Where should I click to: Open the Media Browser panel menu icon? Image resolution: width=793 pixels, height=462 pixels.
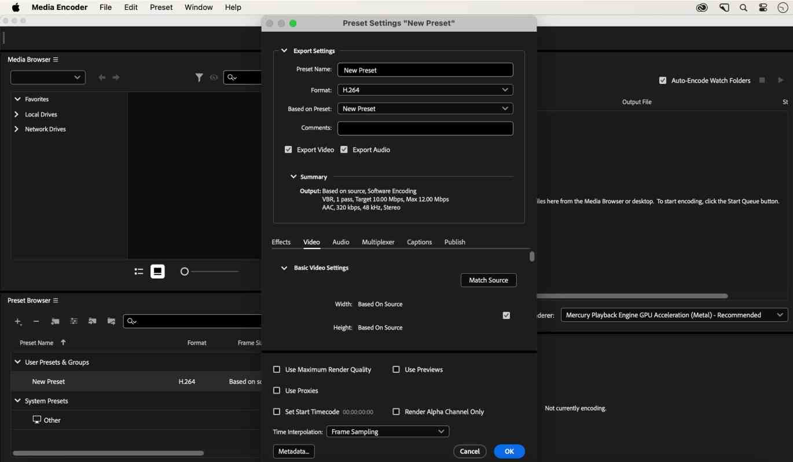pos(56,60)
